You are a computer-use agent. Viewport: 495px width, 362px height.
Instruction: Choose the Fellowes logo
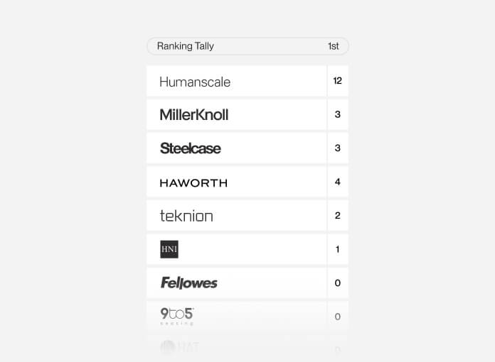click(189, 283)
